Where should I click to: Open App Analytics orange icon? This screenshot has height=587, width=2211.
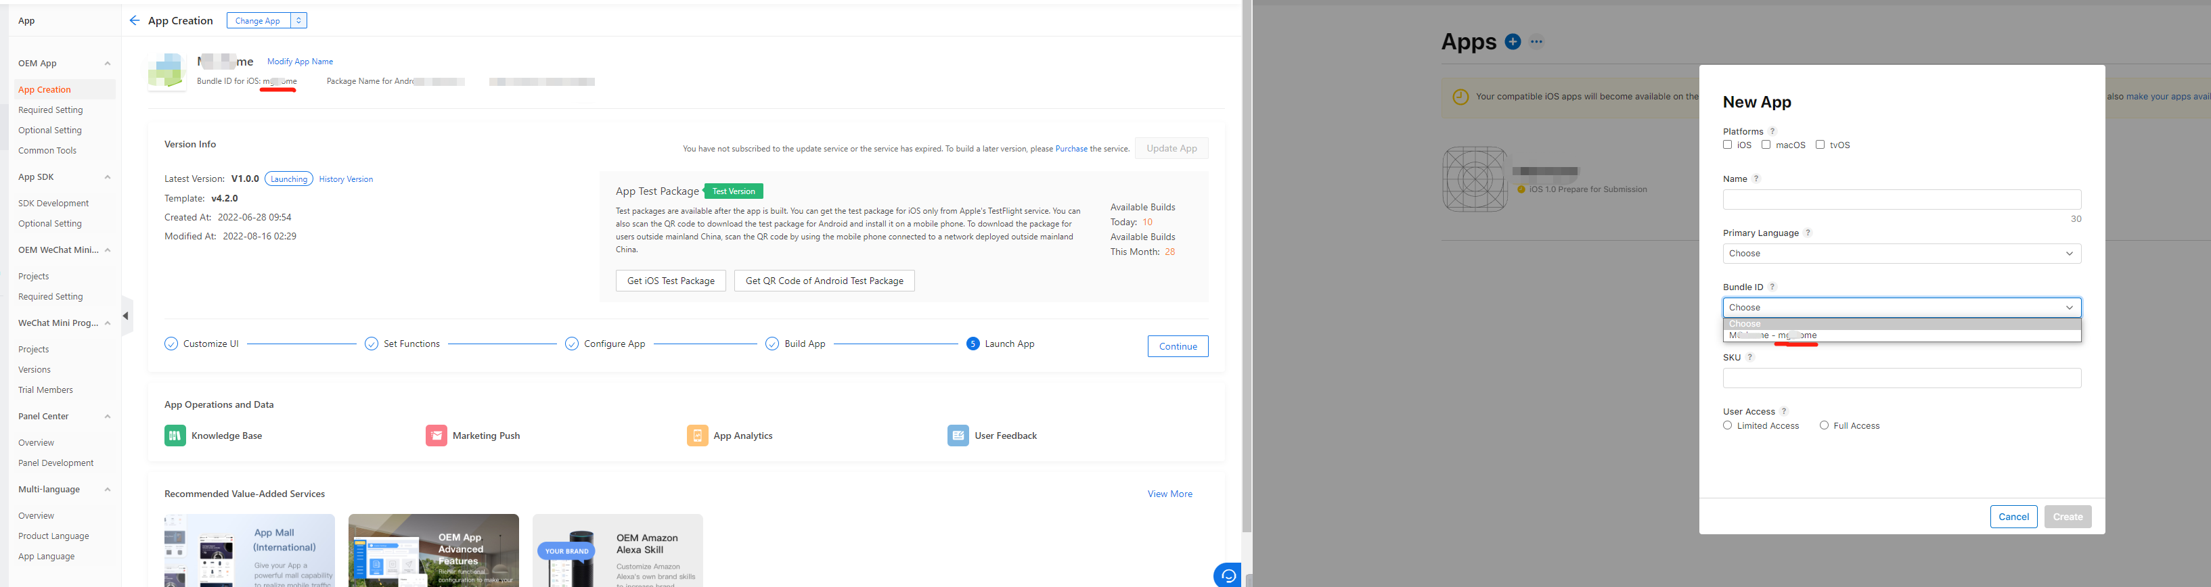[x=697, y=436]
